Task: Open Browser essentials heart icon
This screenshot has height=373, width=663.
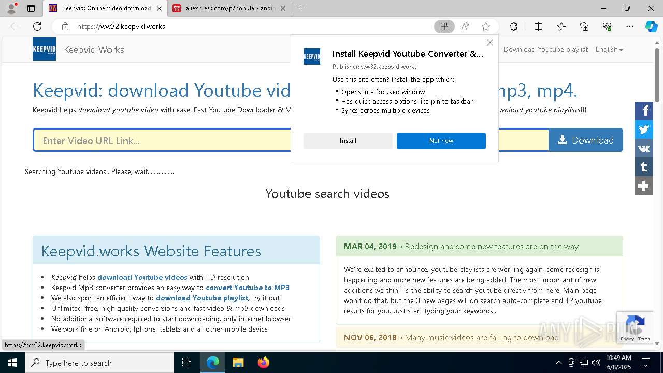Action: pyautogui.click(x=607, y=26)
